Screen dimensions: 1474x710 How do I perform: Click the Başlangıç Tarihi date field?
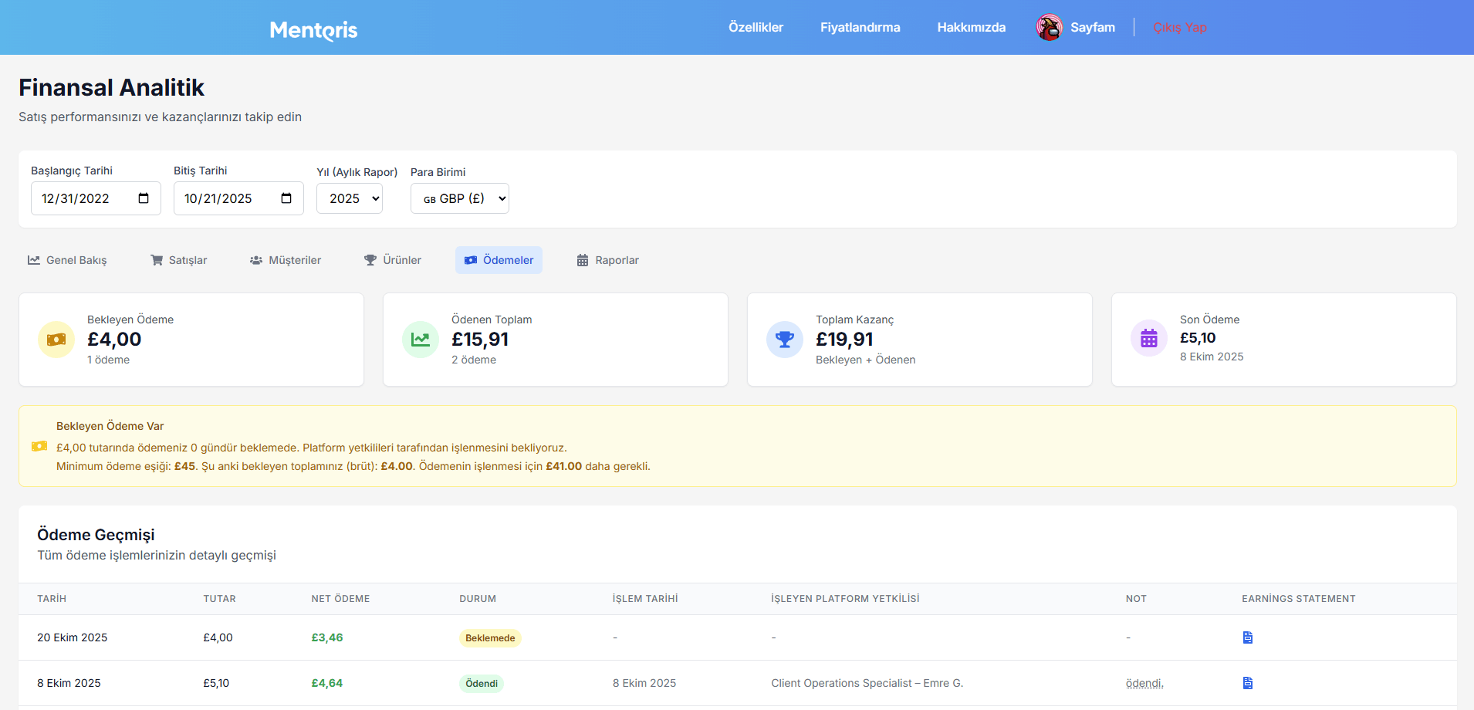pyautogui.click(x=85, y=198)
